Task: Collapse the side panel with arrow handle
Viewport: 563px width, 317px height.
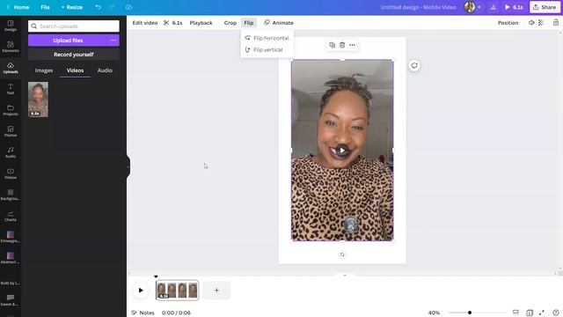Action: 128,166
